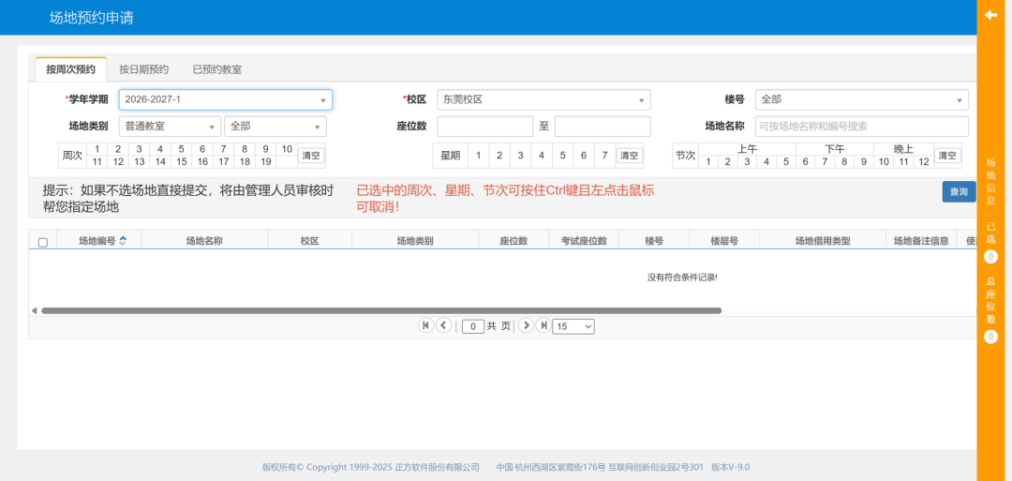Click the maximum 座位数 field after 至

point(603,127)
